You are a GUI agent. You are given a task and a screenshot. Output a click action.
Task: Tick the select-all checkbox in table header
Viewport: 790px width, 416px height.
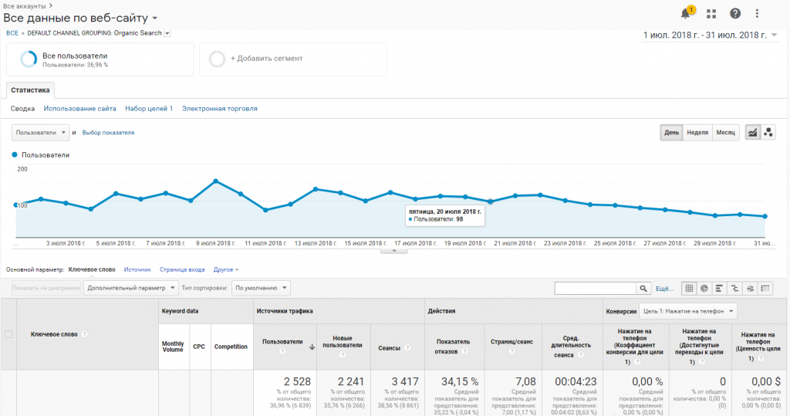[x=8, y=334]
